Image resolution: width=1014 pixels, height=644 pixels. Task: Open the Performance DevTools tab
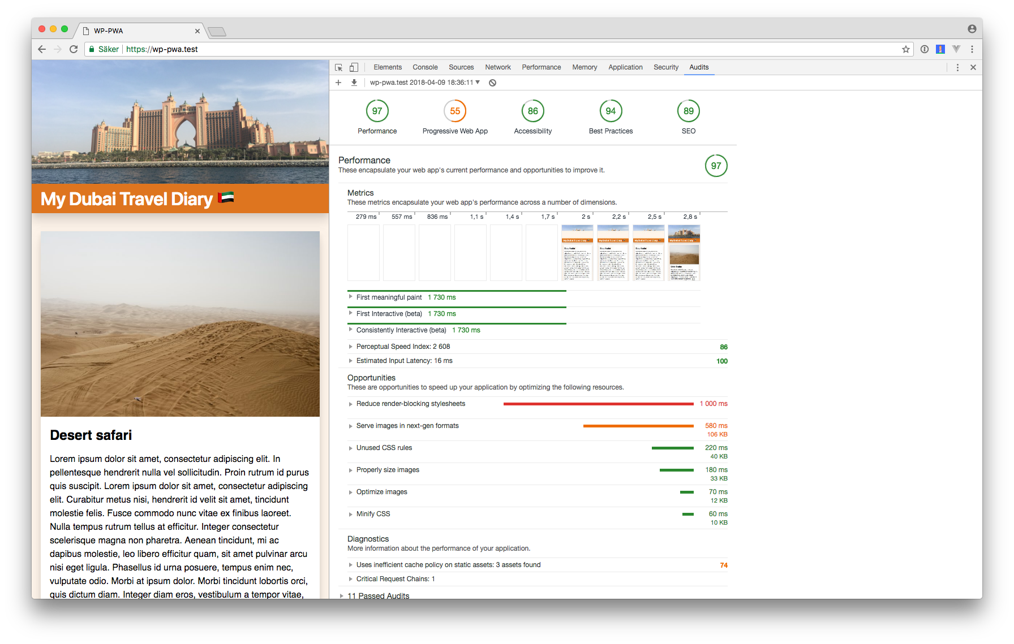click(542, 67)
